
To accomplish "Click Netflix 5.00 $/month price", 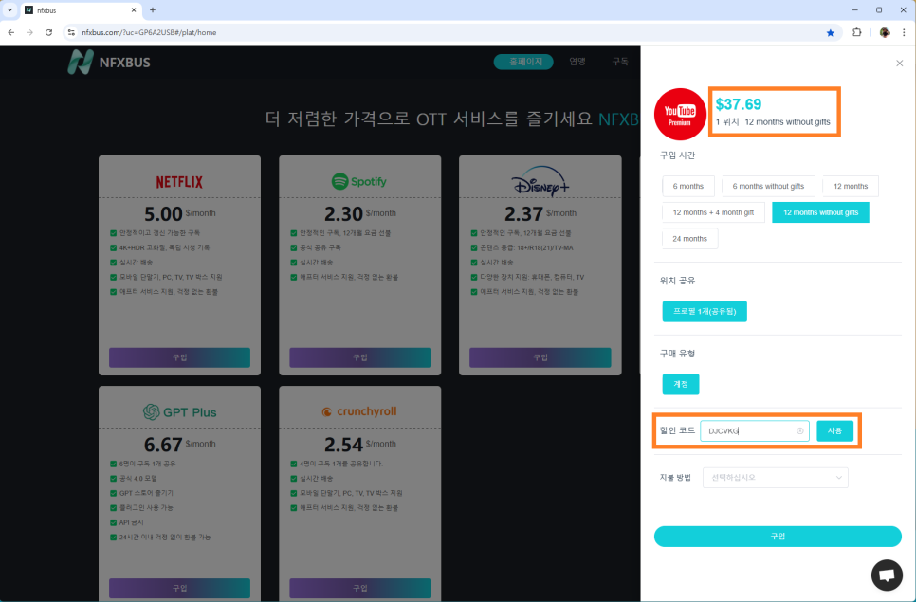I will point(180,213).
